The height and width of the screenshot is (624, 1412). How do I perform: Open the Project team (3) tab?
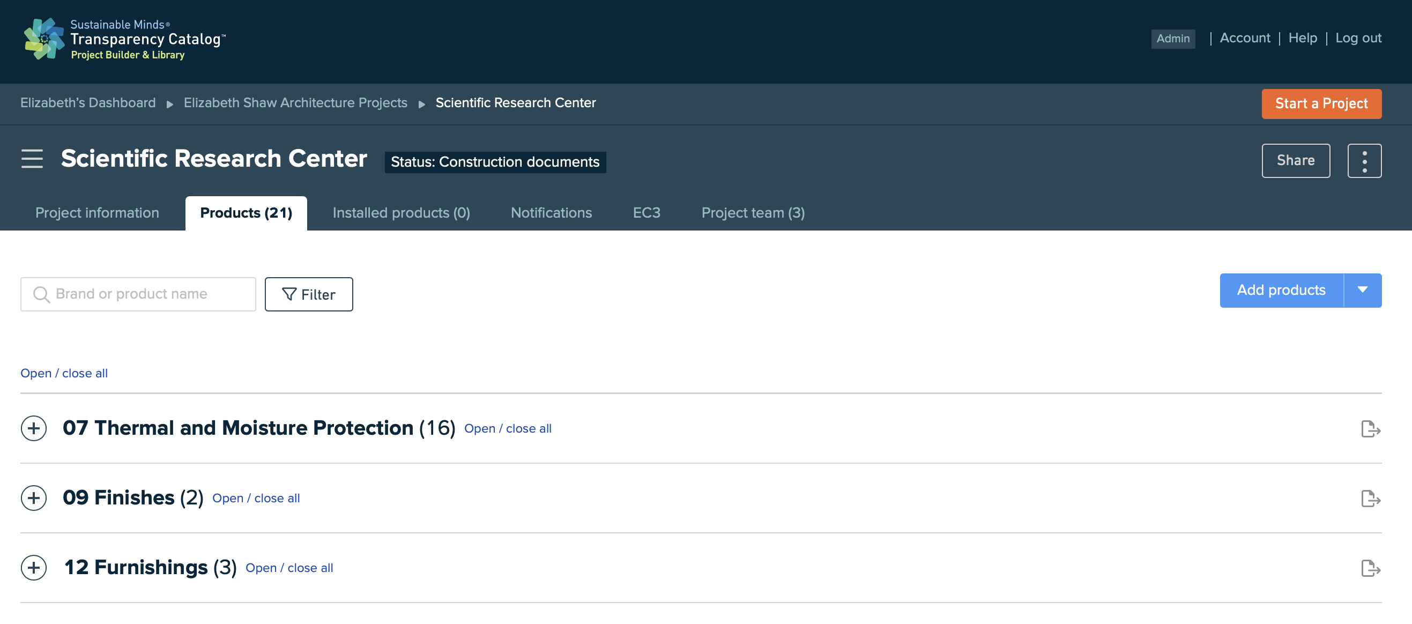[753, 213]
